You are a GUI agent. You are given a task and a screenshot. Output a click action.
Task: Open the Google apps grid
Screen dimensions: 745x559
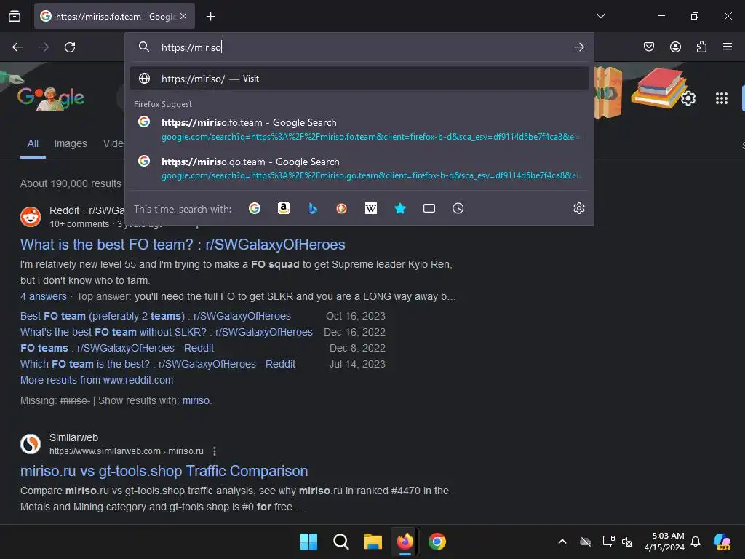pyautogui.click(x=722, y=98)
